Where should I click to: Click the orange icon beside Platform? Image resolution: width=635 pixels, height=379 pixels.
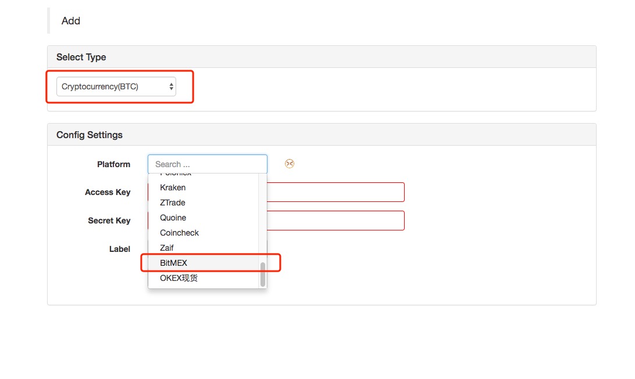(289, 164)
